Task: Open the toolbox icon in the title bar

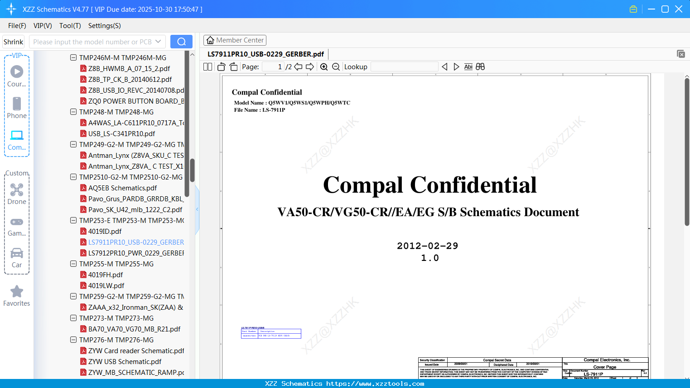Action: pyautogui.click(x=633, y=9)
